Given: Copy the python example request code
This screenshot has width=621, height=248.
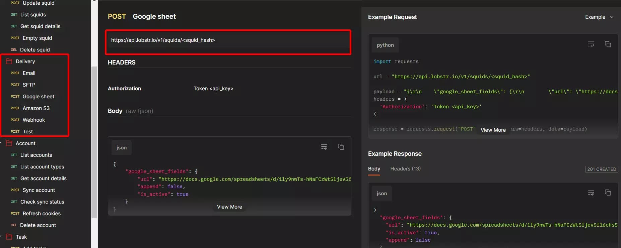Looking at the screenshot, I should (x=608, y=44).
